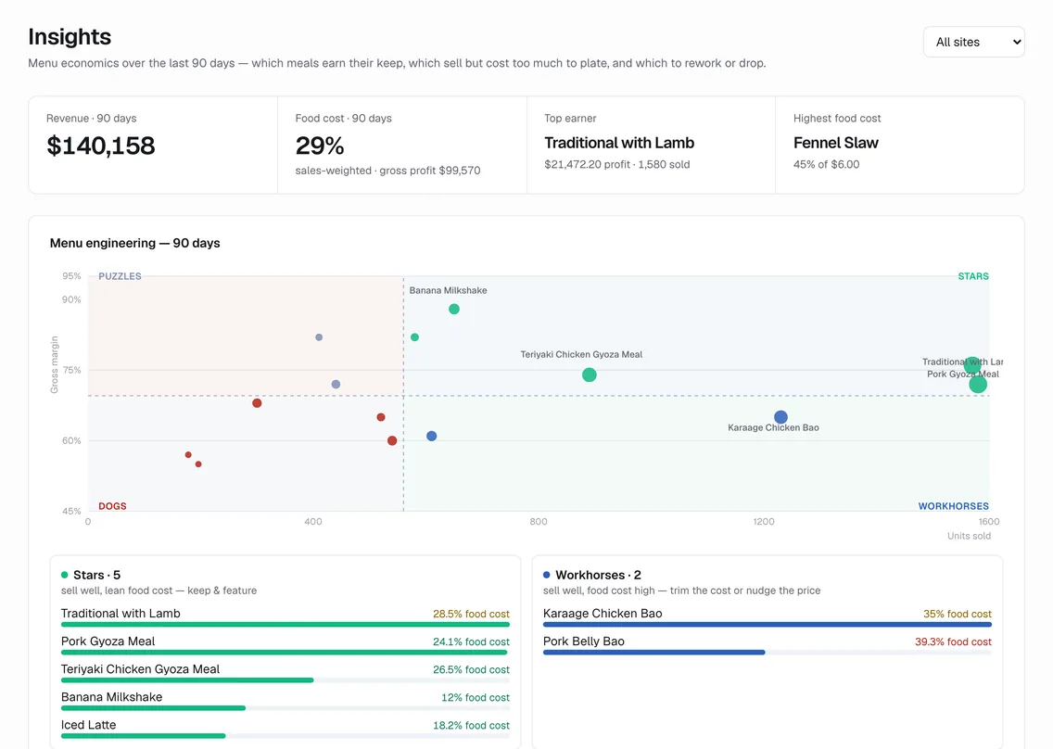Click the '35% food cost' value
The image size is (1053, 749).
tap(957, 614)
